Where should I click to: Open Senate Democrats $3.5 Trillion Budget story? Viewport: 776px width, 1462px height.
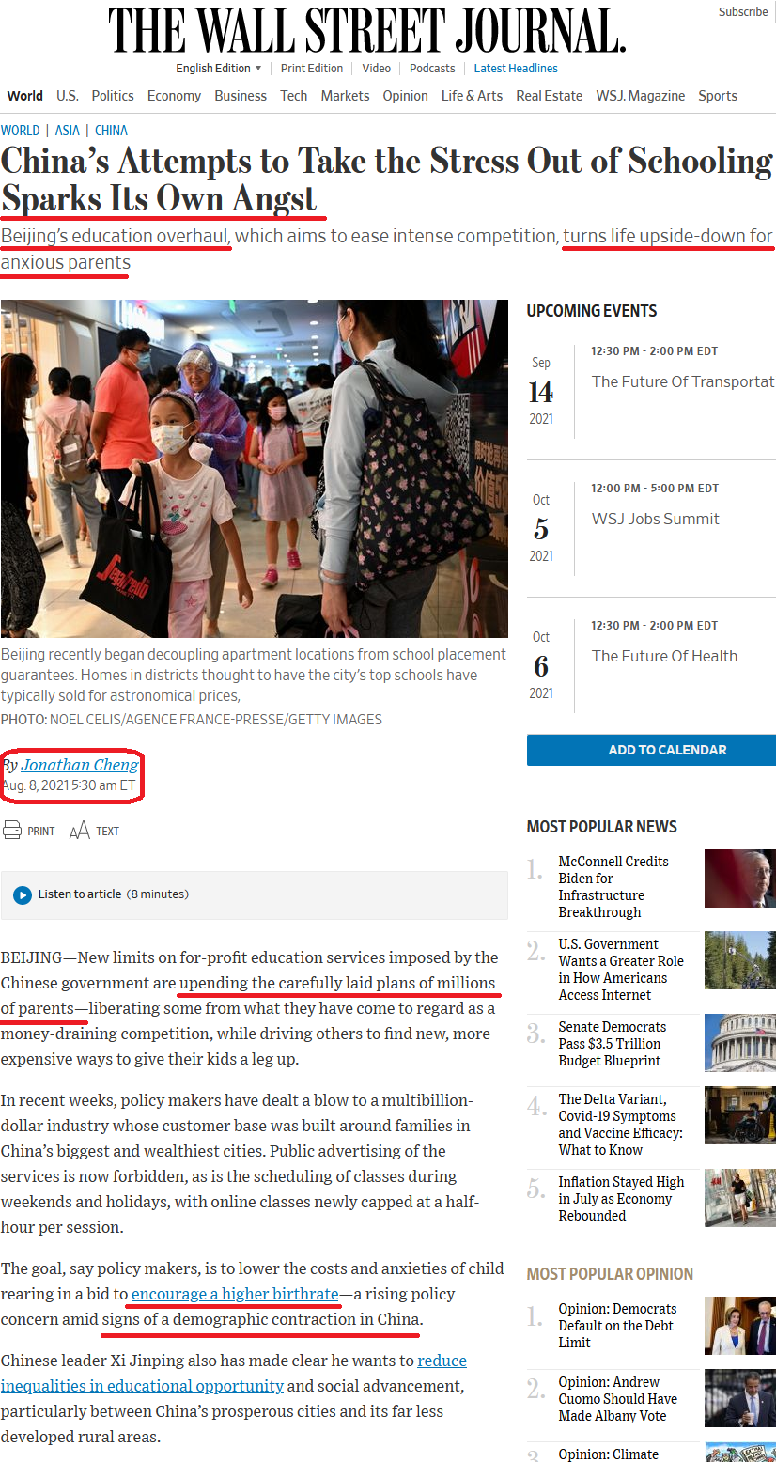[x=613, y=1044]
